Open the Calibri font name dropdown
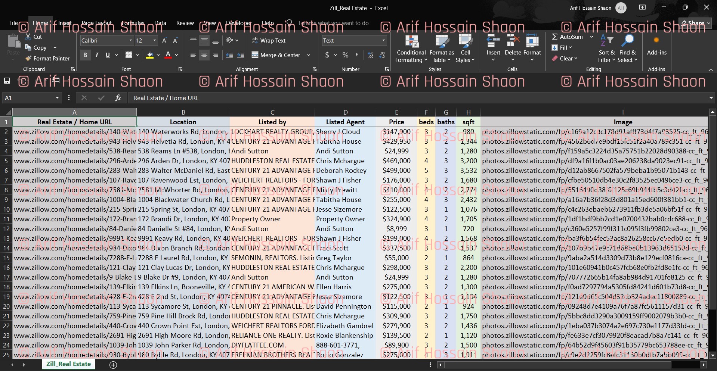Image resolution: width=717 pixels, height=371 pixels. click(x=130, y=41)
